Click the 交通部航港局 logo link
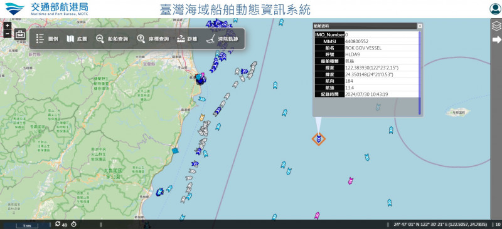 [46, 9]
